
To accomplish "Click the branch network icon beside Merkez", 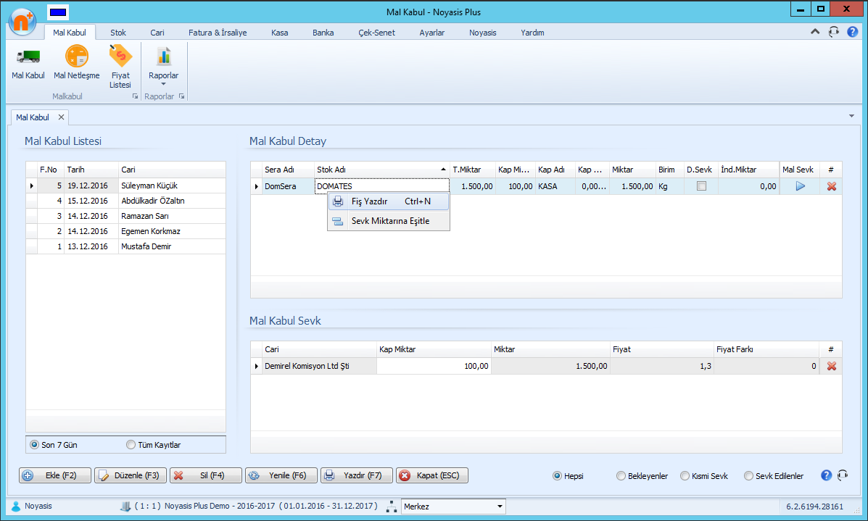I will [392, 506].
